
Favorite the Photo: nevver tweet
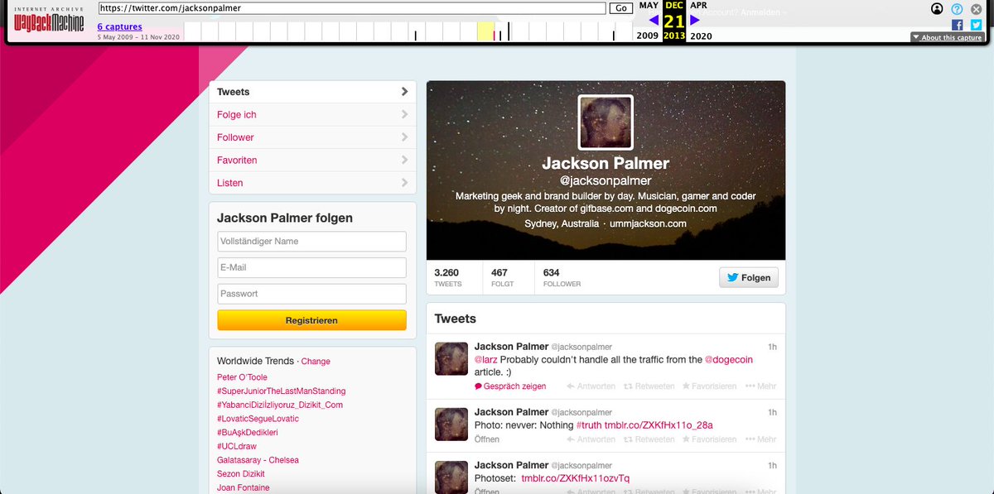tap(710, 439)
